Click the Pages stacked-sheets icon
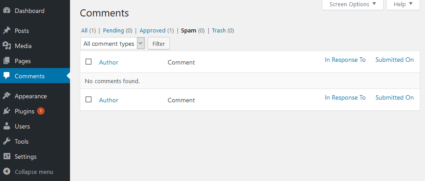 (7, 61)
